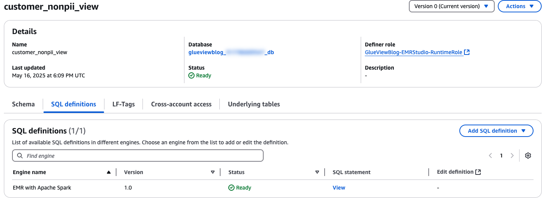Switch to the Schema tab
544x200 pixels.
pyautogui.click(x=23, y=104)
